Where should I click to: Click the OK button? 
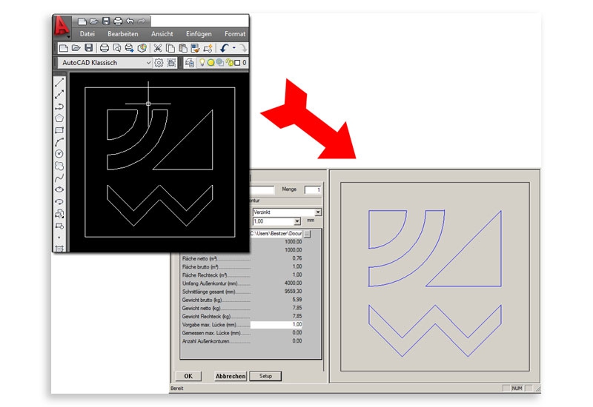(x=188, y=376)
